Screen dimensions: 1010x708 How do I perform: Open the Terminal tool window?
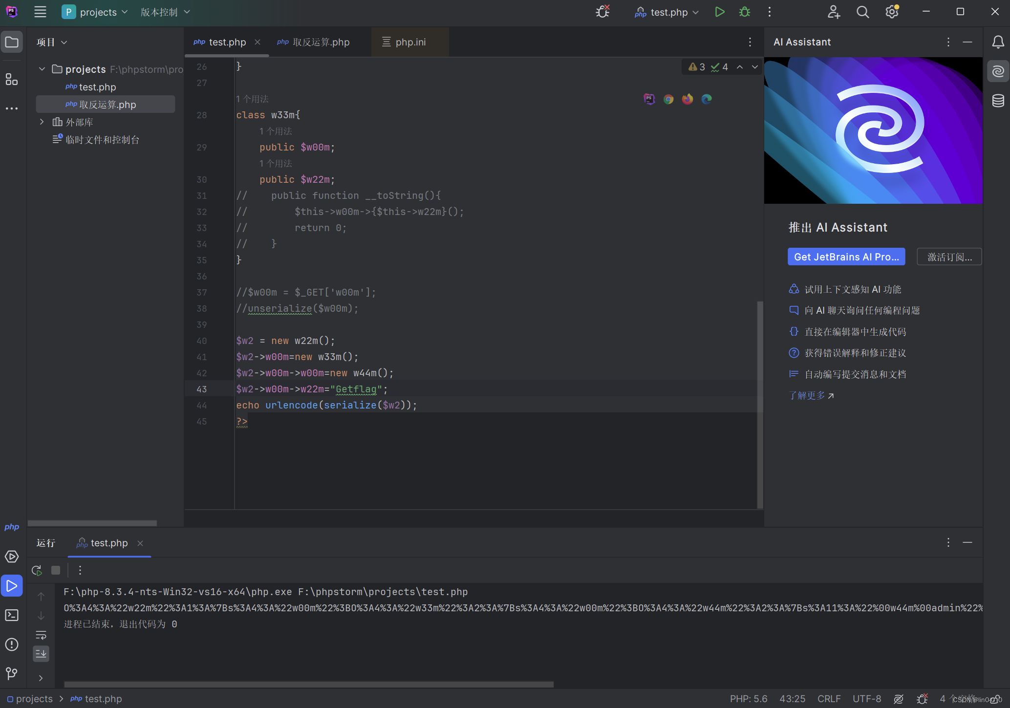pos(12,615)
